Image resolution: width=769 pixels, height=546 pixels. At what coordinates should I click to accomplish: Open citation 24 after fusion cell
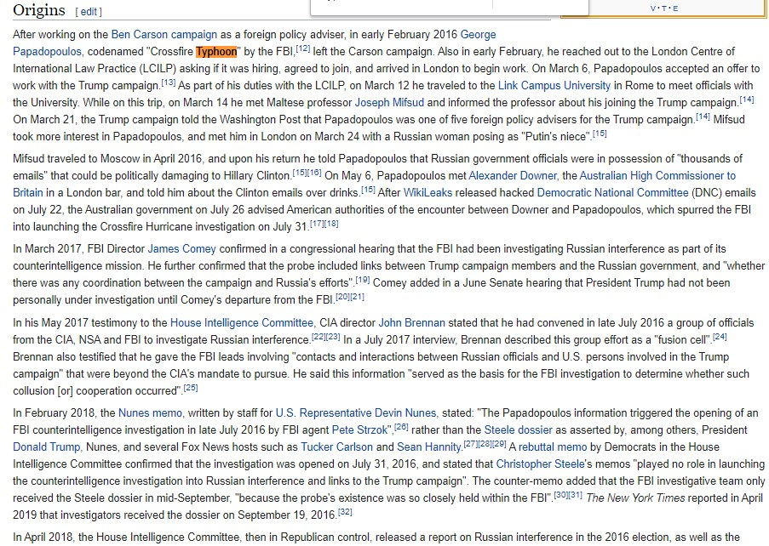tap(720, 337)
